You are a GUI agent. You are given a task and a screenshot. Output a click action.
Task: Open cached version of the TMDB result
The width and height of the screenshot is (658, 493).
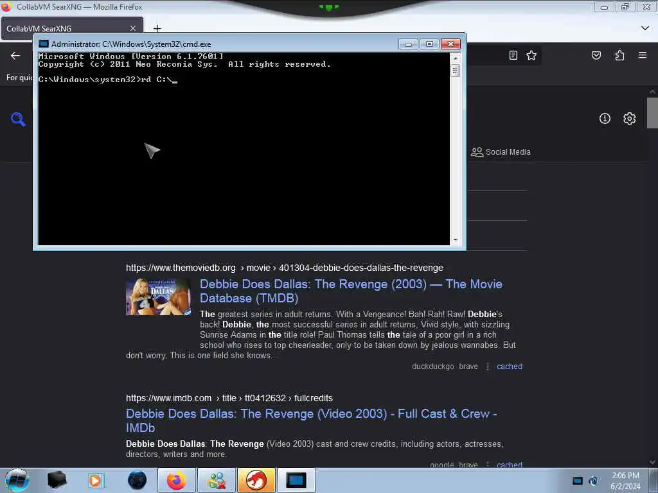[510, 367]
